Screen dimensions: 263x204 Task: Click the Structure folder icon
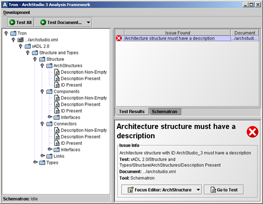point(42,59)
